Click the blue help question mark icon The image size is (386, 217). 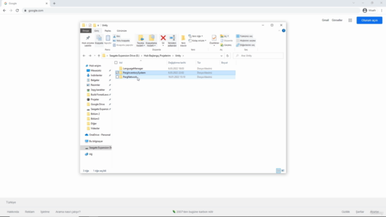tap(283, 31)
